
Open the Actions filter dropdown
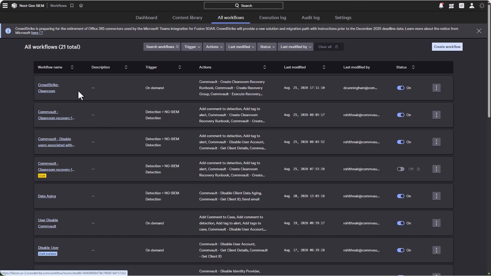[x=214, y=47]
